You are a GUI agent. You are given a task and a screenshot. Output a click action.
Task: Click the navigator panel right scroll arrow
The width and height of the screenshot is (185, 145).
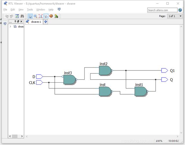(x=22, y=136)
